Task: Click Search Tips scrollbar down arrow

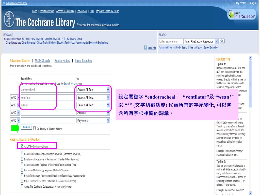Action: click(x=250, y=193)
